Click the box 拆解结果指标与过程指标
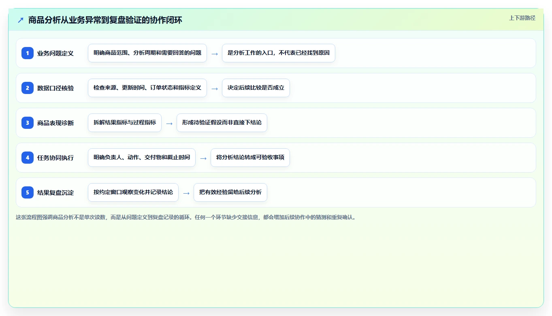552x316 pixels. pos(125,123)
